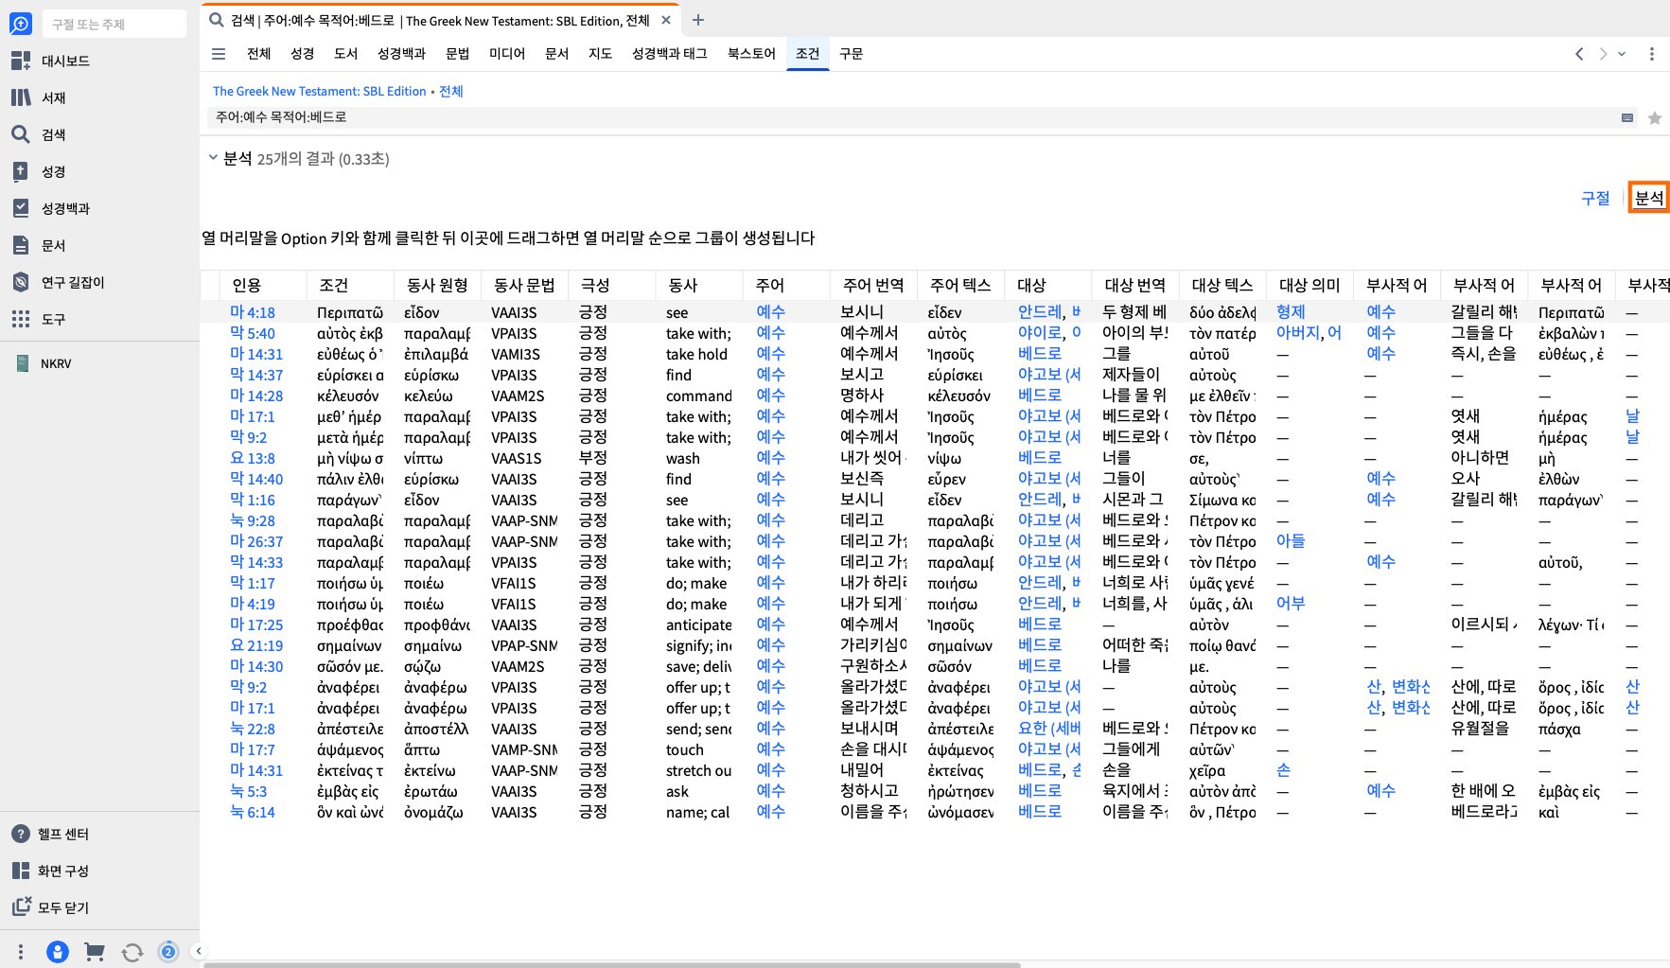This screenshot has height=968, width=1670.
Task: Switch to the 구문 search tab
Action: [x=852, y=54]
